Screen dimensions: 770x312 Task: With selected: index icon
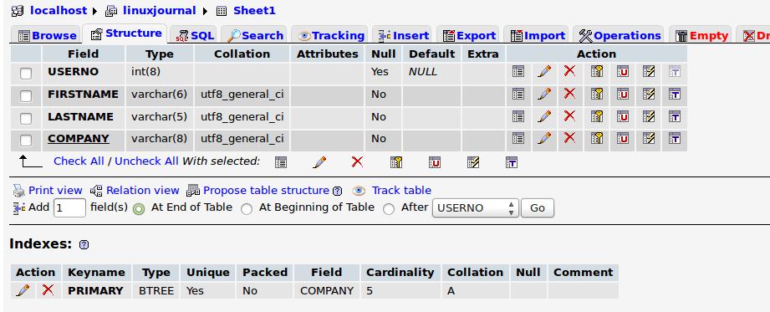tap(473, 162)
